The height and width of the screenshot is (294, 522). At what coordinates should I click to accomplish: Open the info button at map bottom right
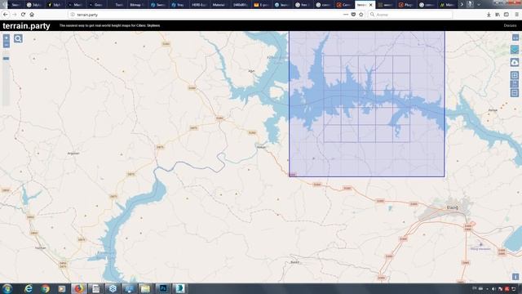(x=515, y=277)
